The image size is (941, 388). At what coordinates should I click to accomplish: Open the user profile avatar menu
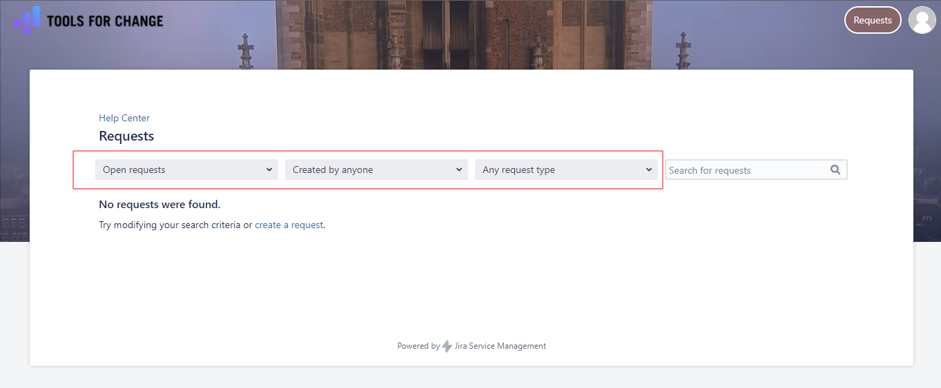point(922,20)
